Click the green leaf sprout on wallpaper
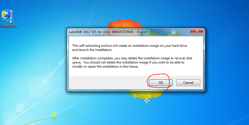Screen dimensions: 249x125 tap(54, 115)
